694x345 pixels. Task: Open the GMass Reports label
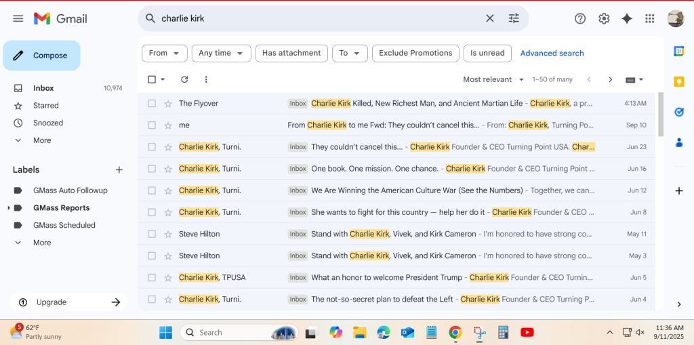61,208
